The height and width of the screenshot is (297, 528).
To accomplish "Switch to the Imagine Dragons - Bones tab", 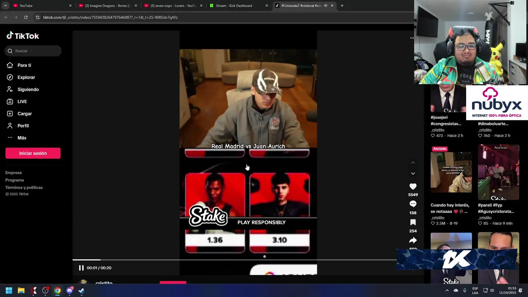I will (107, 5).
